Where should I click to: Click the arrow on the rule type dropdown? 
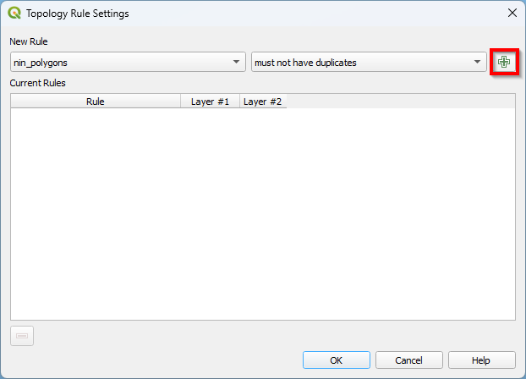pos(477,63)
